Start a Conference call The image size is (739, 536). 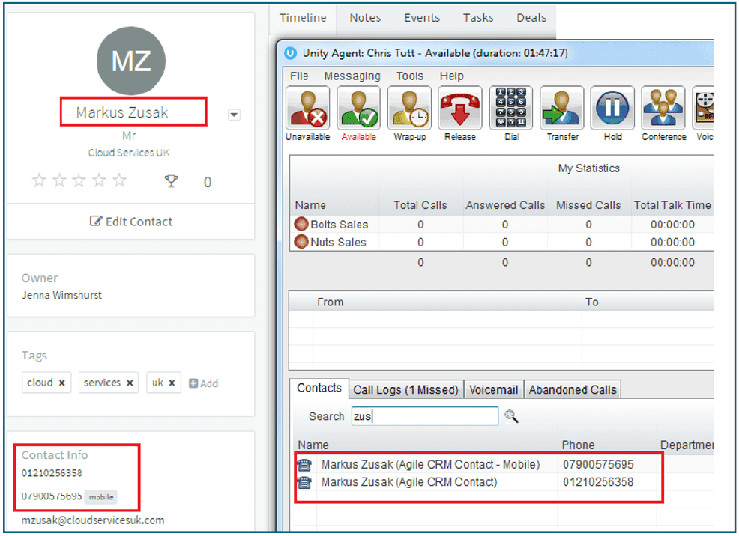click(x=663, y=109)
